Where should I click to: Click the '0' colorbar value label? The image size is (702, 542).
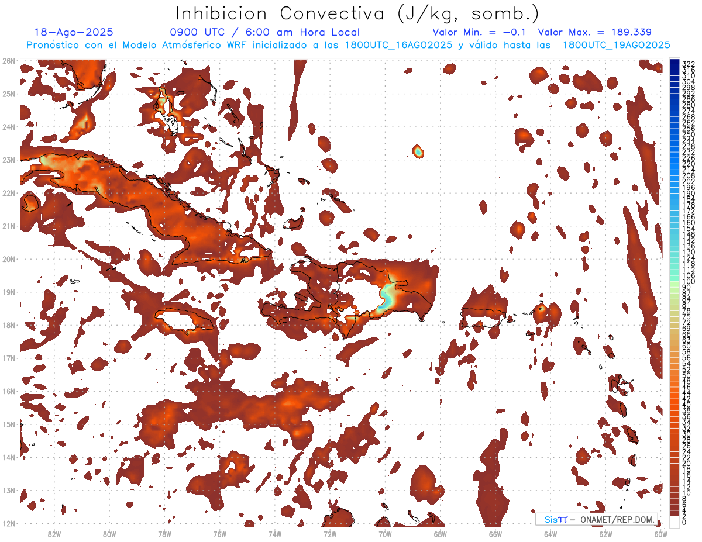(684, 522)
